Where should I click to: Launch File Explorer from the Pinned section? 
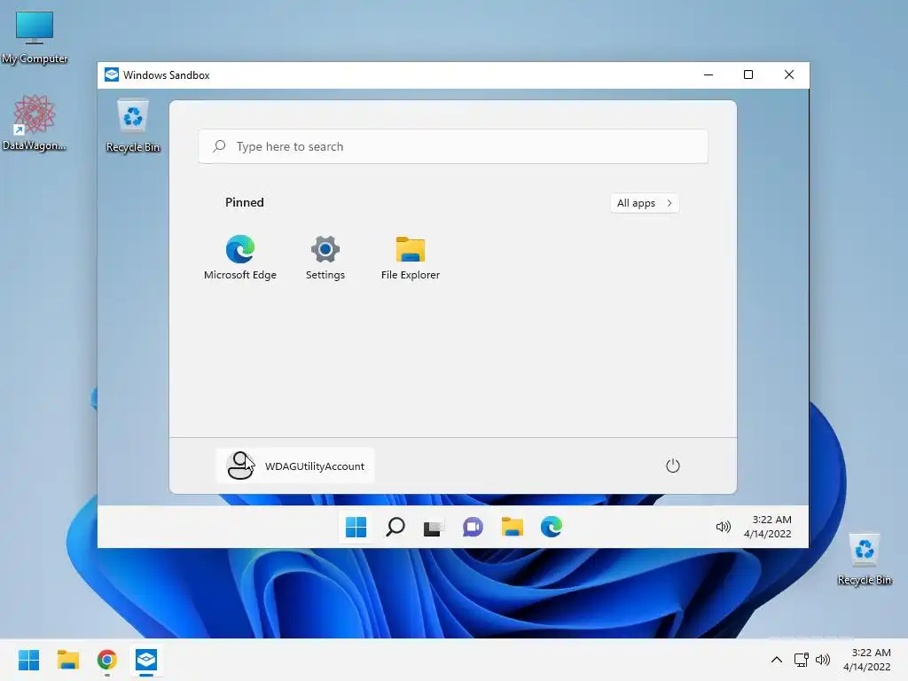click(x=410, y=258)
